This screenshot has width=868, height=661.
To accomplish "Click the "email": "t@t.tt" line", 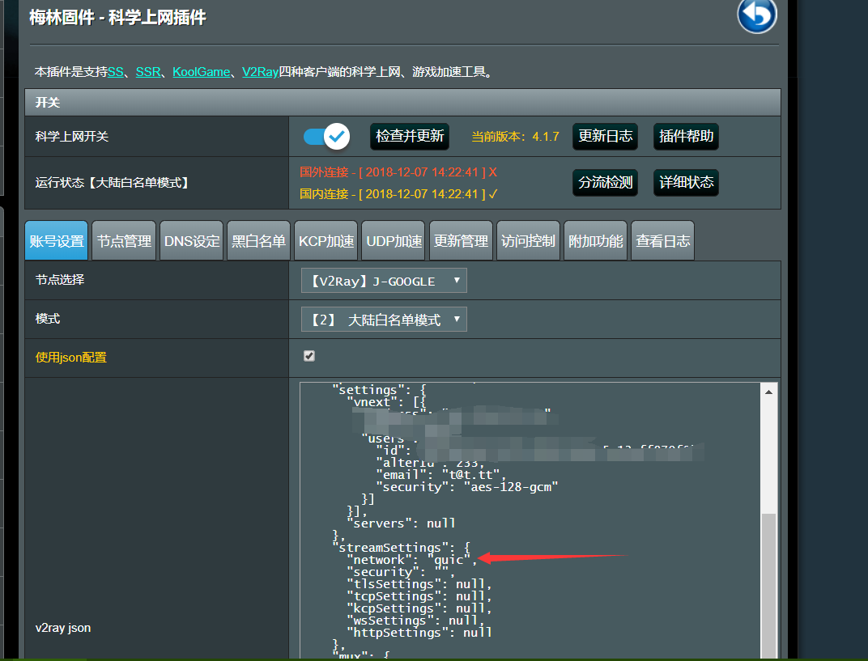I will tap(440, 475).
